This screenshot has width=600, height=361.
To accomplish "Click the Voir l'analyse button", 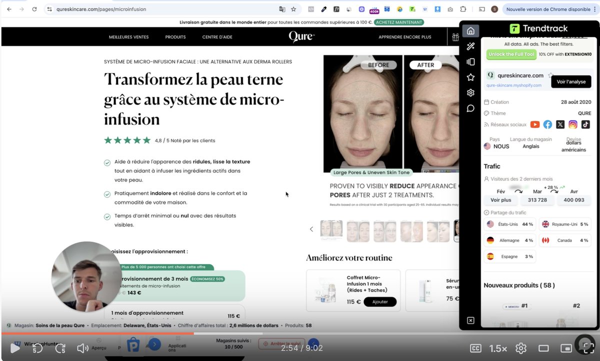I will click(571, 81).
